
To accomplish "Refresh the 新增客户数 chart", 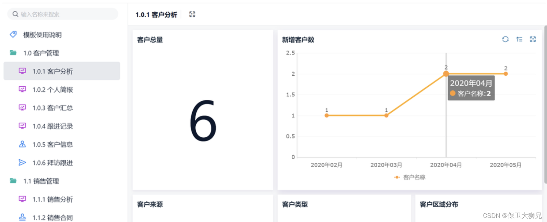I will click(505, 39).
